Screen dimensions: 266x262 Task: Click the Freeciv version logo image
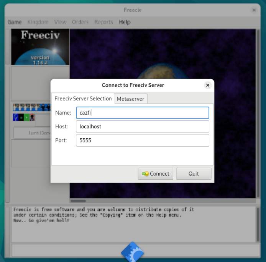[x=40, y=47]
